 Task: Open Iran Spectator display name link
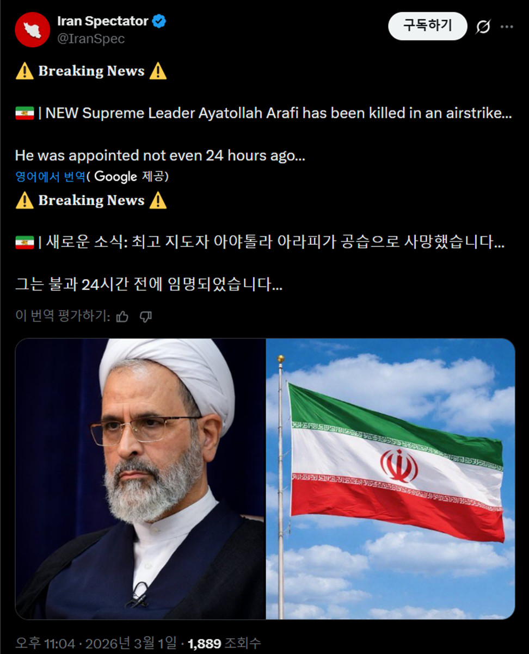(103, 21)
